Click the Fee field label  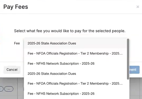click(x=17, y=43)
